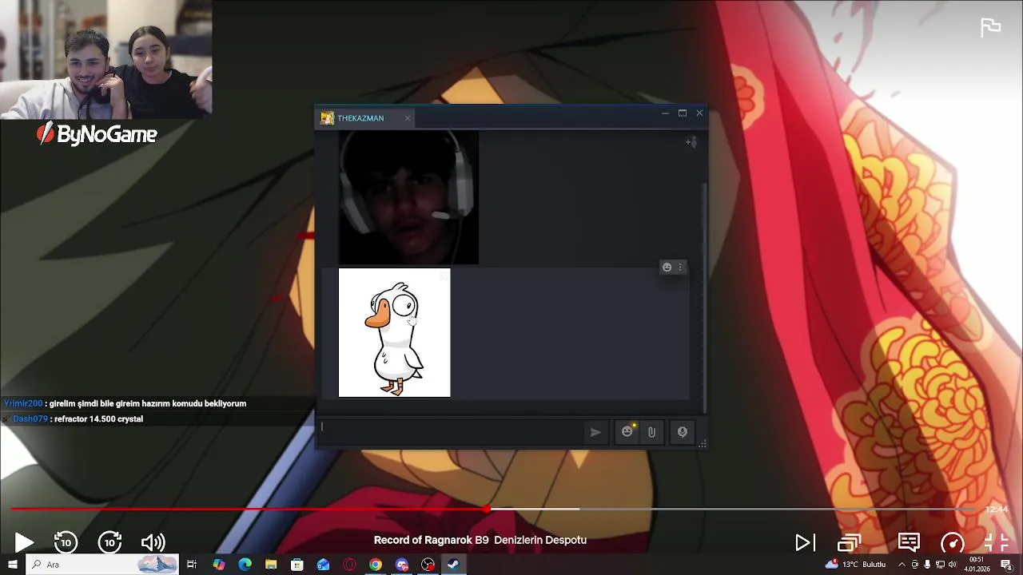The image size is (1023, 575).
Task: Launch Copilot from the taskbar
Action: [219, 565]
